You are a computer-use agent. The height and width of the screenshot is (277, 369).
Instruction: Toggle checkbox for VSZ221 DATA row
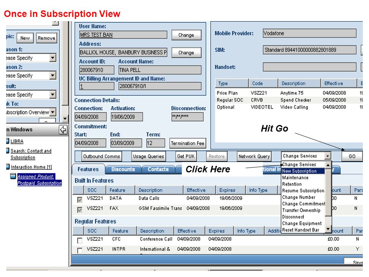[x=80, y=200]
